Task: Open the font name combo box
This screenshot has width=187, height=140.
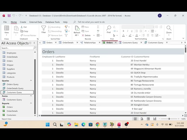Action: click(133, 27)
